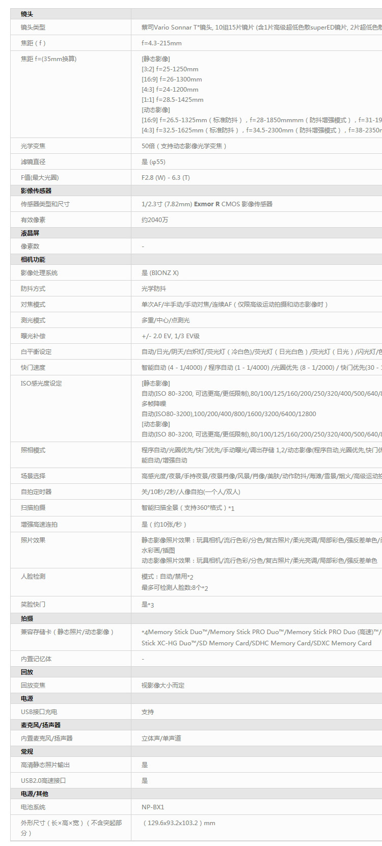Click the 拍摄 section header
The image size is (382, 846).
[26, 618]
